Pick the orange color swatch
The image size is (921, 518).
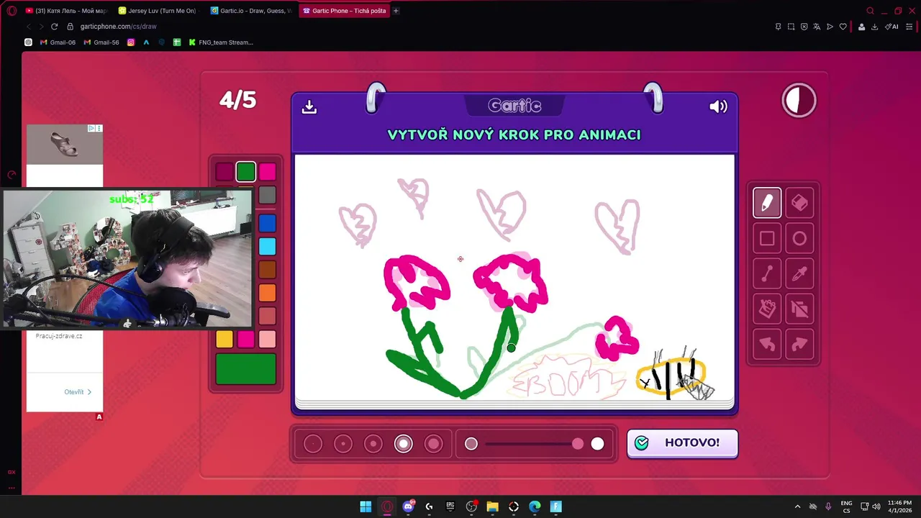point(268,293)
